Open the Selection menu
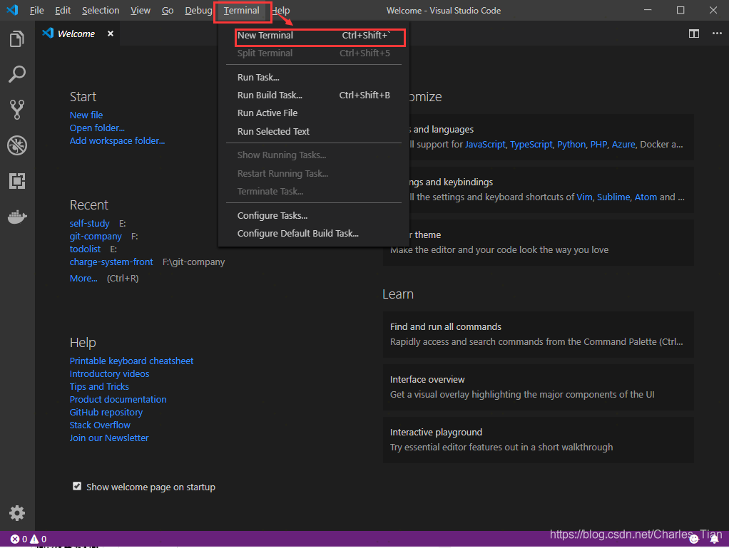This screenshot has height=548, width=729. (x=101, y=10)
